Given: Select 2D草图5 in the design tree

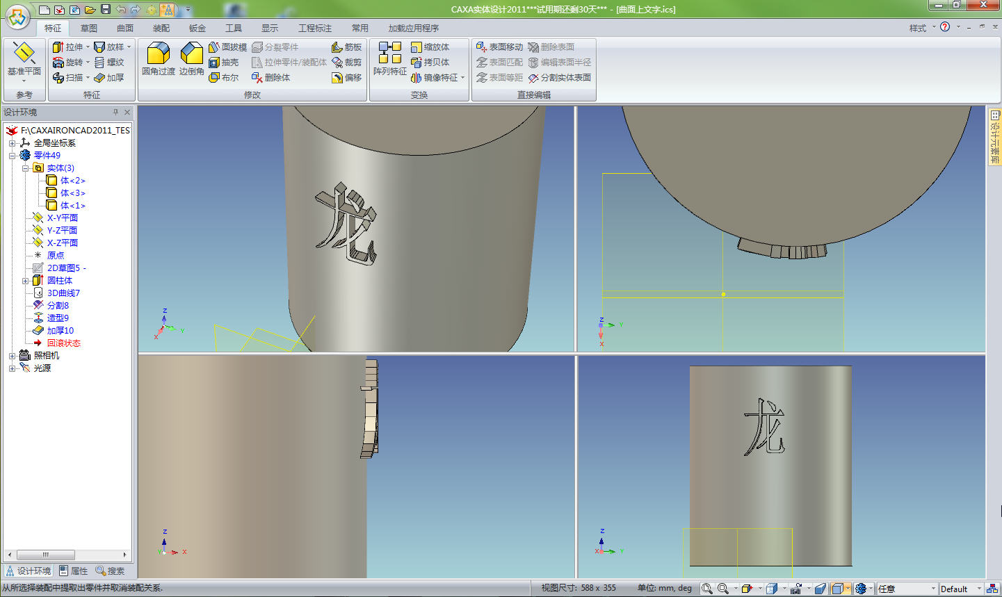Looking at the screenshot, I should pos(60,268).
